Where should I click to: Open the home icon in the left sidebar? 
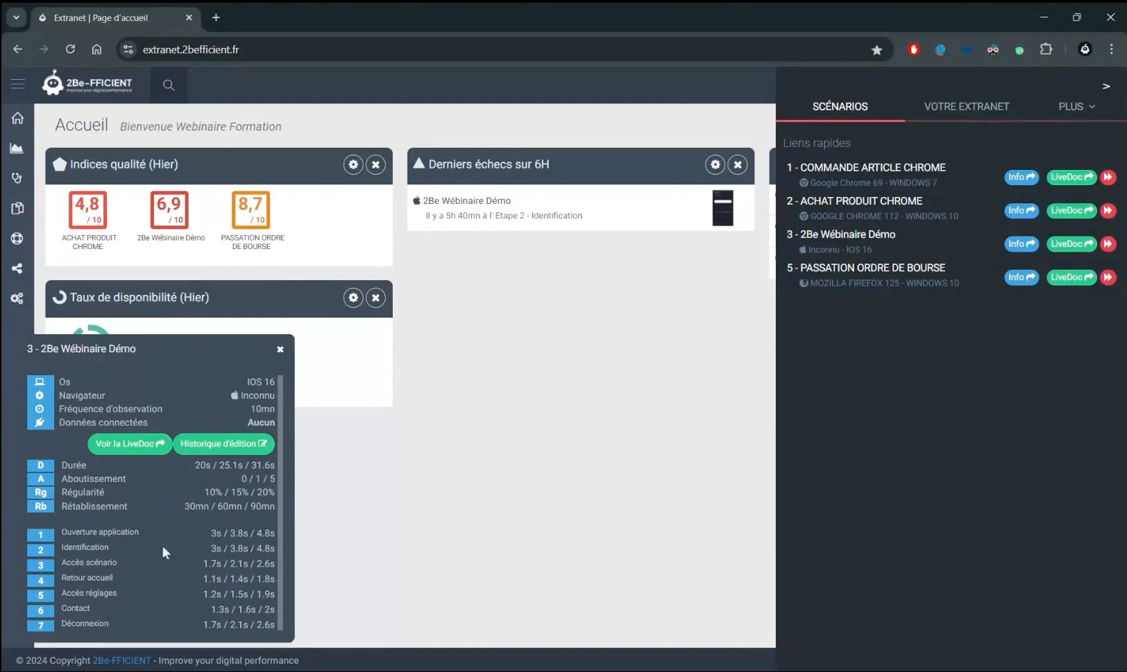(x=17, y=118)
